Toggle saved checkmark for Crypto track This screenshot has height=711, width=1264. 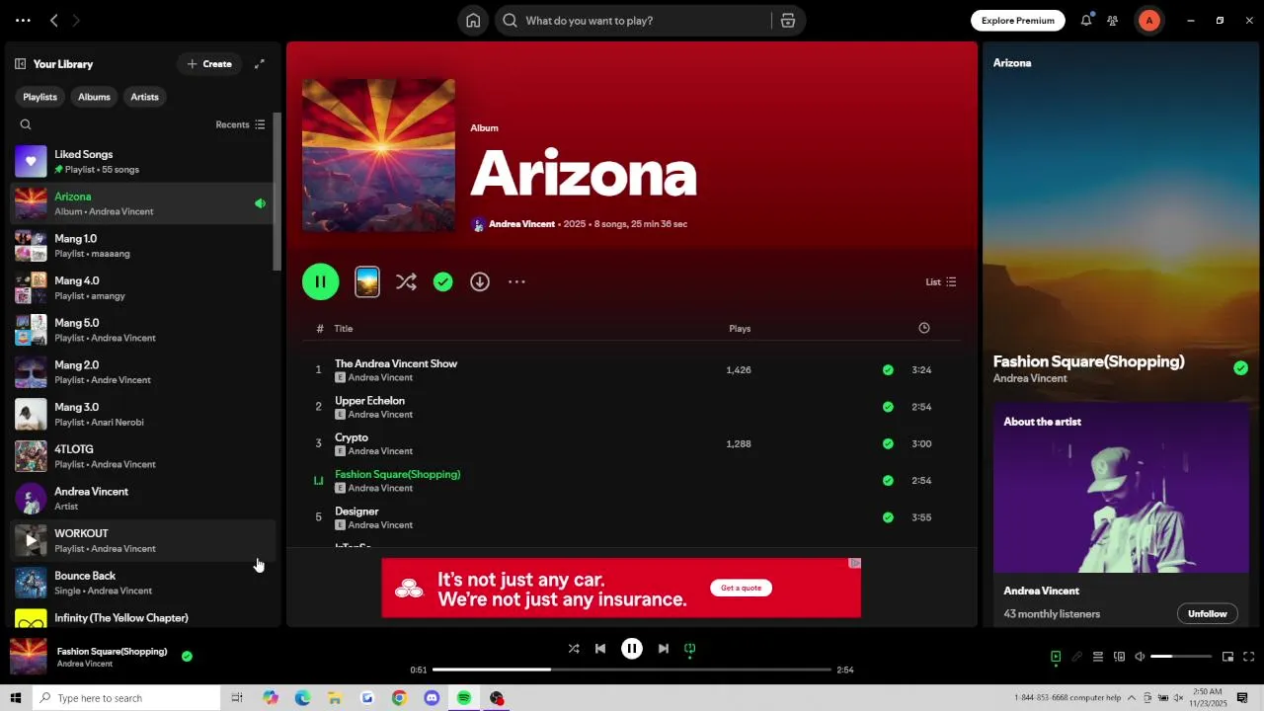(x=888, y=444)
